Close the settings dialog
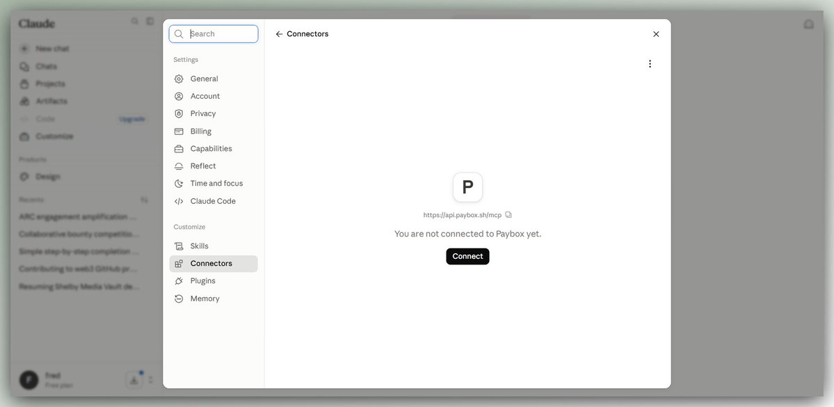The width and height of the screenshot is (834, 407). click(x=656, y=34)
